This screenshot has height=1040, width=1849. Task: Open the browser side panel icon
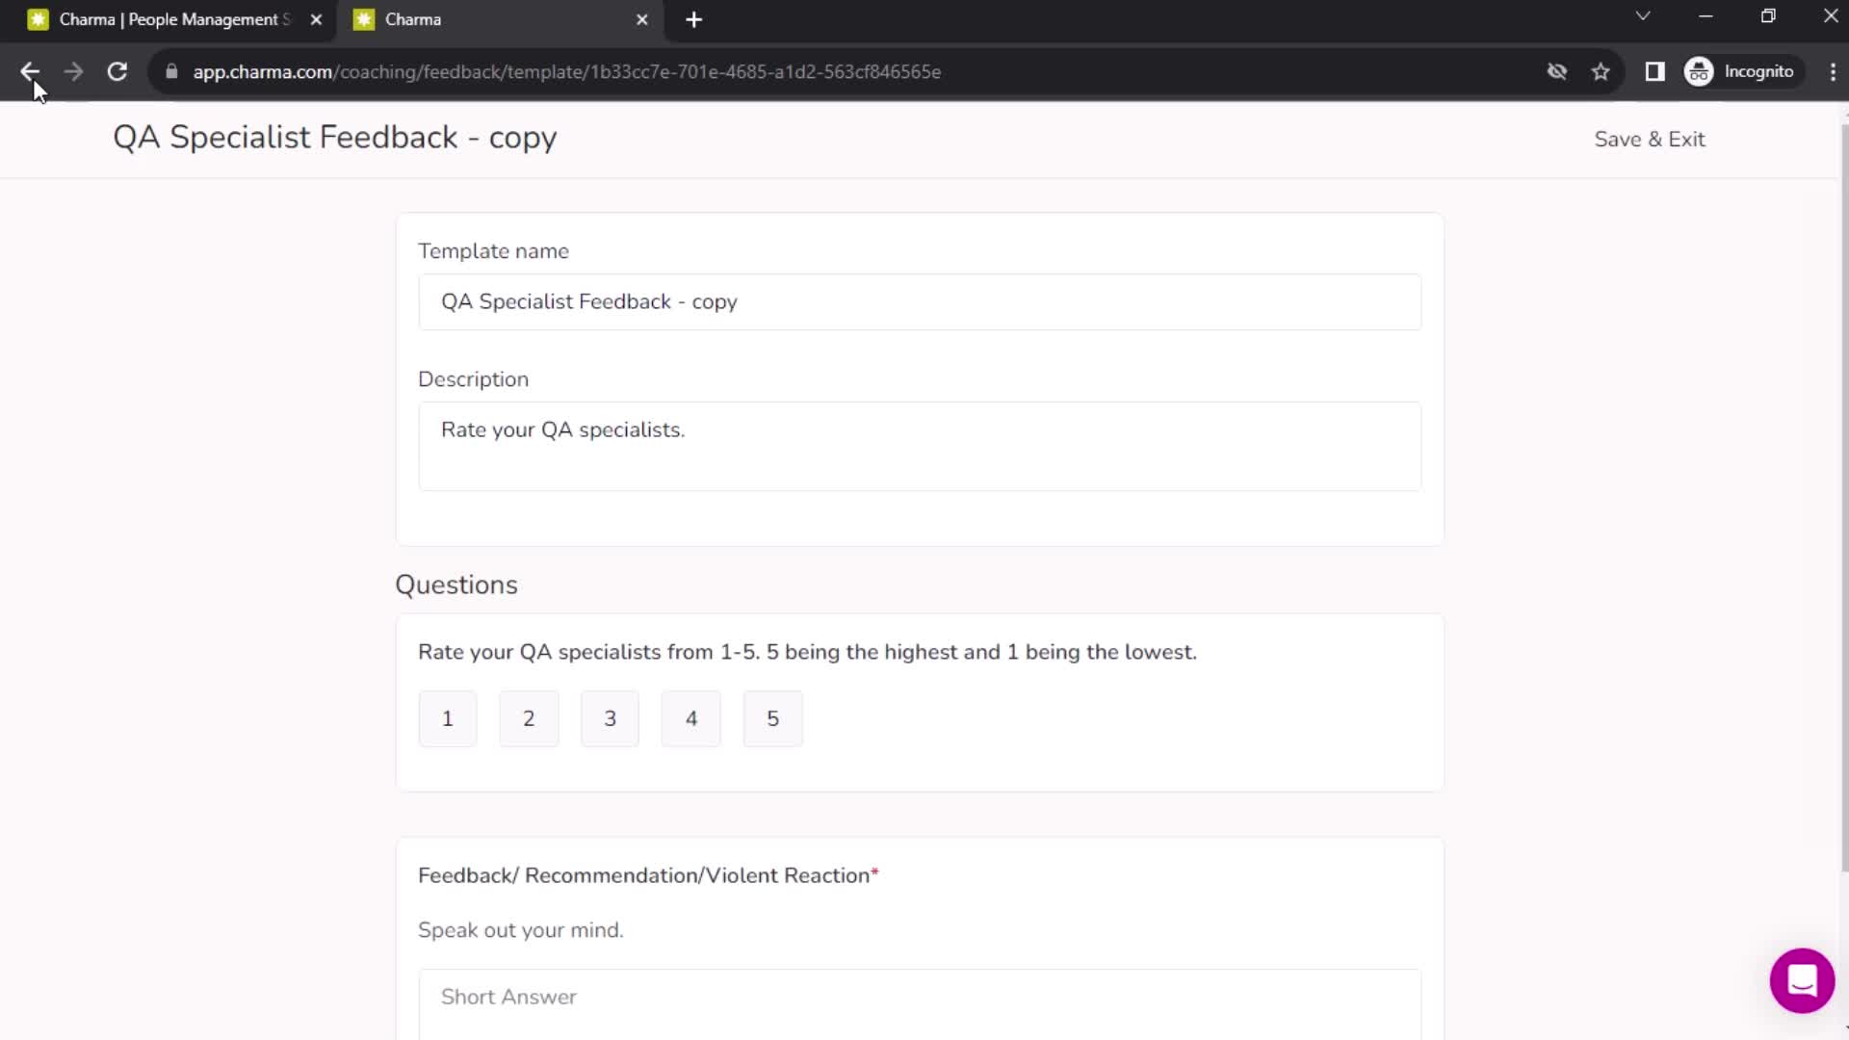[x=1654, y=71]
